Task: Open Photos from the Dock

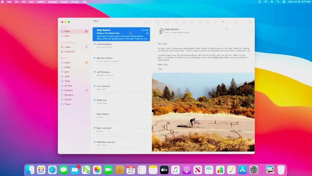Action: pyautogui.click(x=97, y=170)
